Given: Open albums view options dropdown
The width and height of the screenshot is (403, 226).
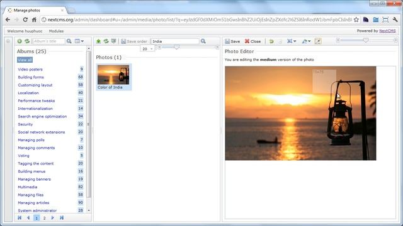Looking at the screenshot, I should 79,41.
